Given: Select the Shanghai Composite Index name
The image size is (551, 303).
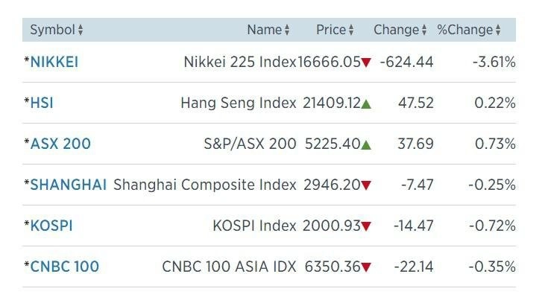Looking at the screenshot, I should coord(205,185).
